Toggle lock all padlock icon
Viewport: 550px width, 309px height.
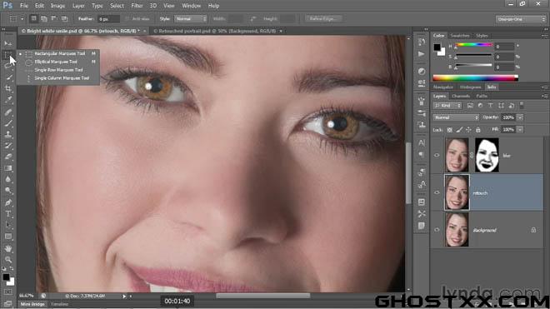(x=477, y=130)
